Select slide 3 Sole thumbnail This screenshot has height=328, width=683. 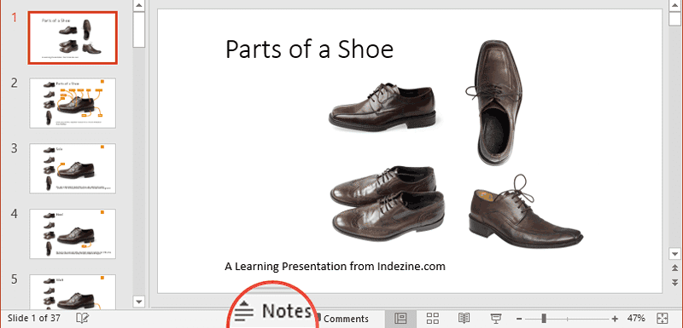pos(73,168)
